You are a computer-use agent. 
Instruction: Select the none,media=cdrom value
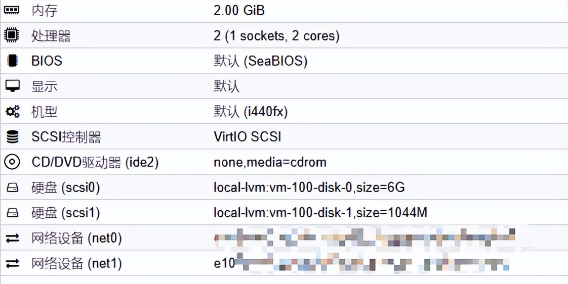pyautogui.click(x=270, y=162)
